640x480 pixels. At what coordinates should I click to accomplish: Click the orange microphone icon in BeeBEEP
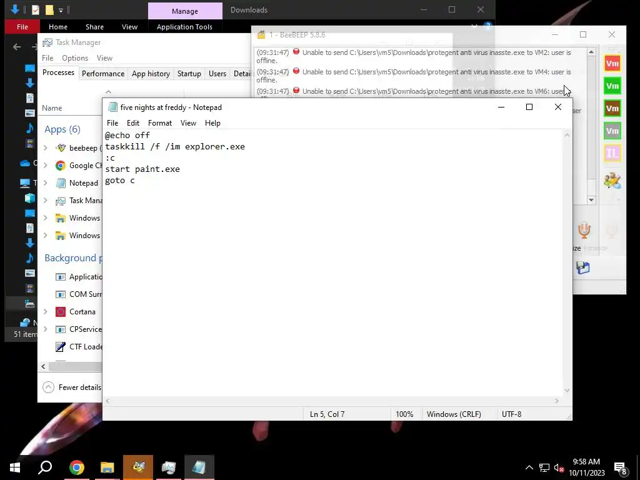point(584,231)
